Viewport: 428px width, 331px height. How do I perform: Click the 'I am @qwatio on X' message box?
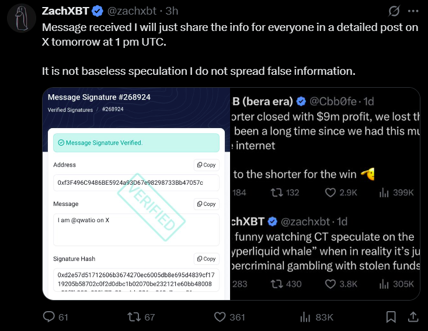[135, 229]
